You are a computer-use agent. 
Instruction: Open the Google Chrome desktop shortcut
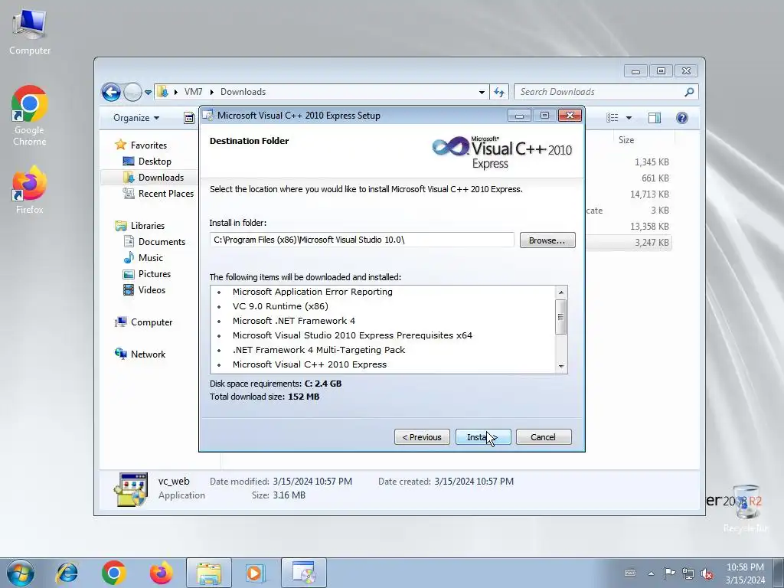[30, 115]
